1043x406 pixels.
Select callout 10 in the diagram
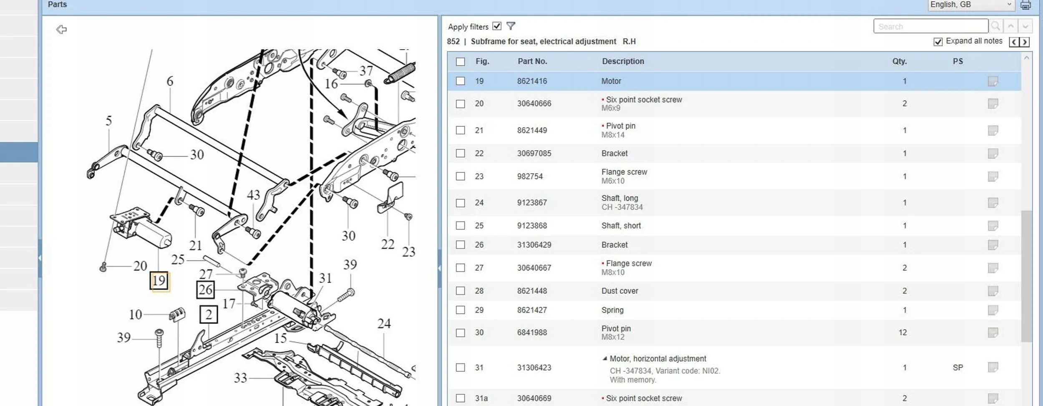(135, 315)
